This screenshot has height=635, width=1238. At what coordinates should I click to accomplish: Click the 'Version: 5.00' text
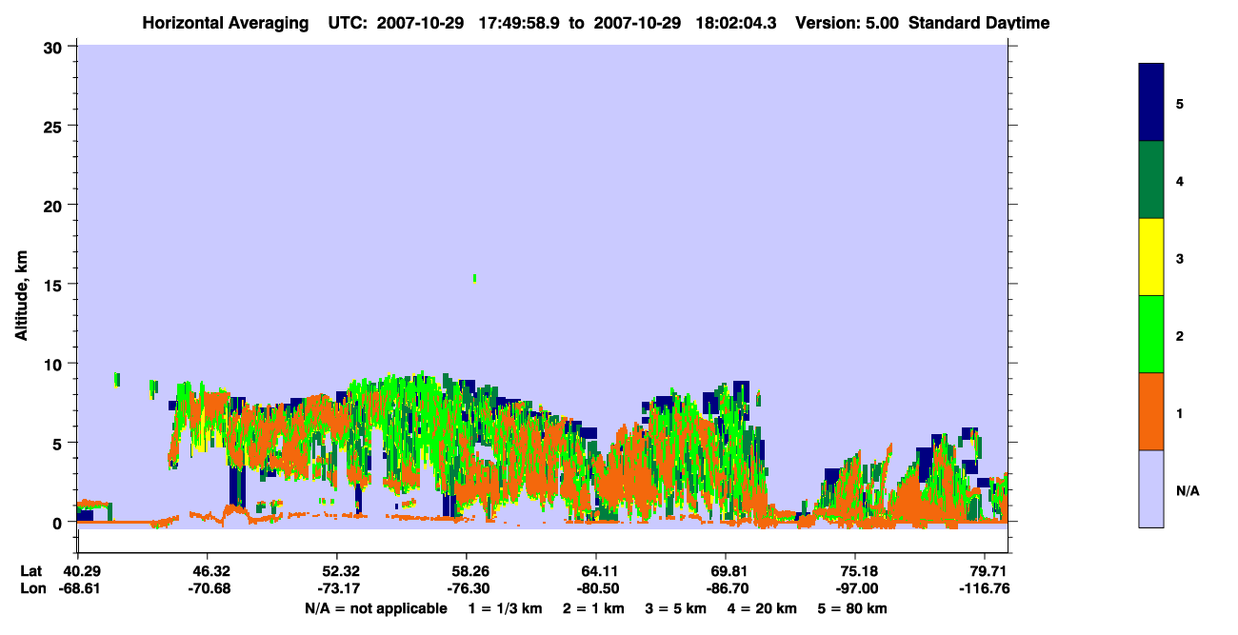[847, 23]
